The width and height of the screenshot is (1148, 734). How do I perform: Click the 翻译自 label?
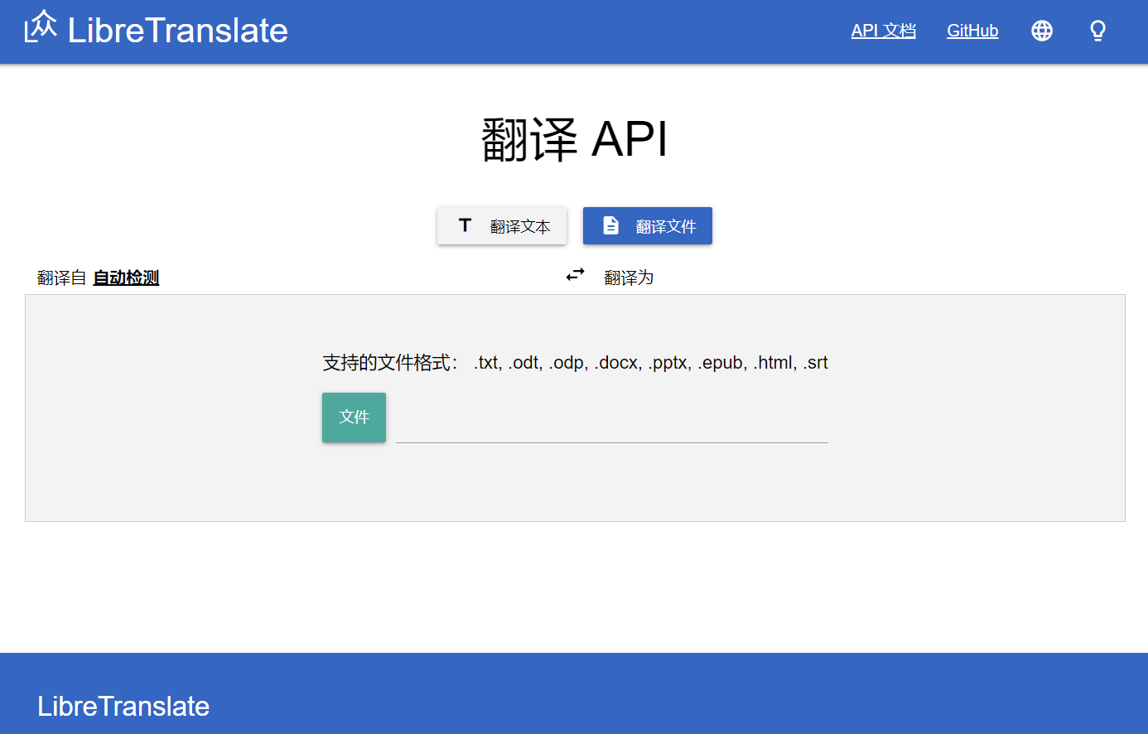coord(61,278)
